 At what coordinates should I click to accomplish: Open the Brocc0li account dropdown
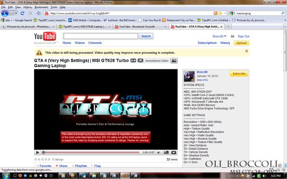coord(219,36)
